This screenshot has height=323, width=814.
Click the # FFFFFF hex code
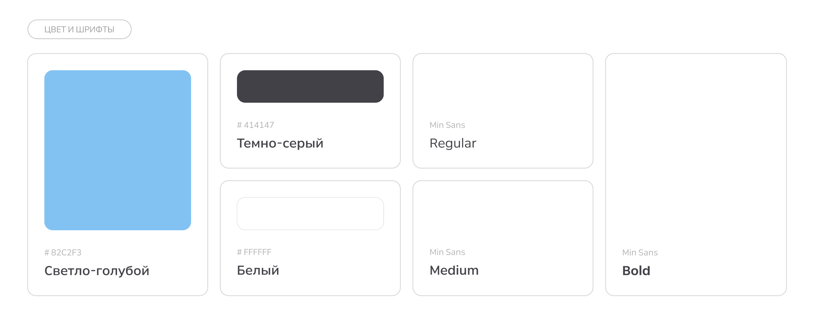click(254, 252)
